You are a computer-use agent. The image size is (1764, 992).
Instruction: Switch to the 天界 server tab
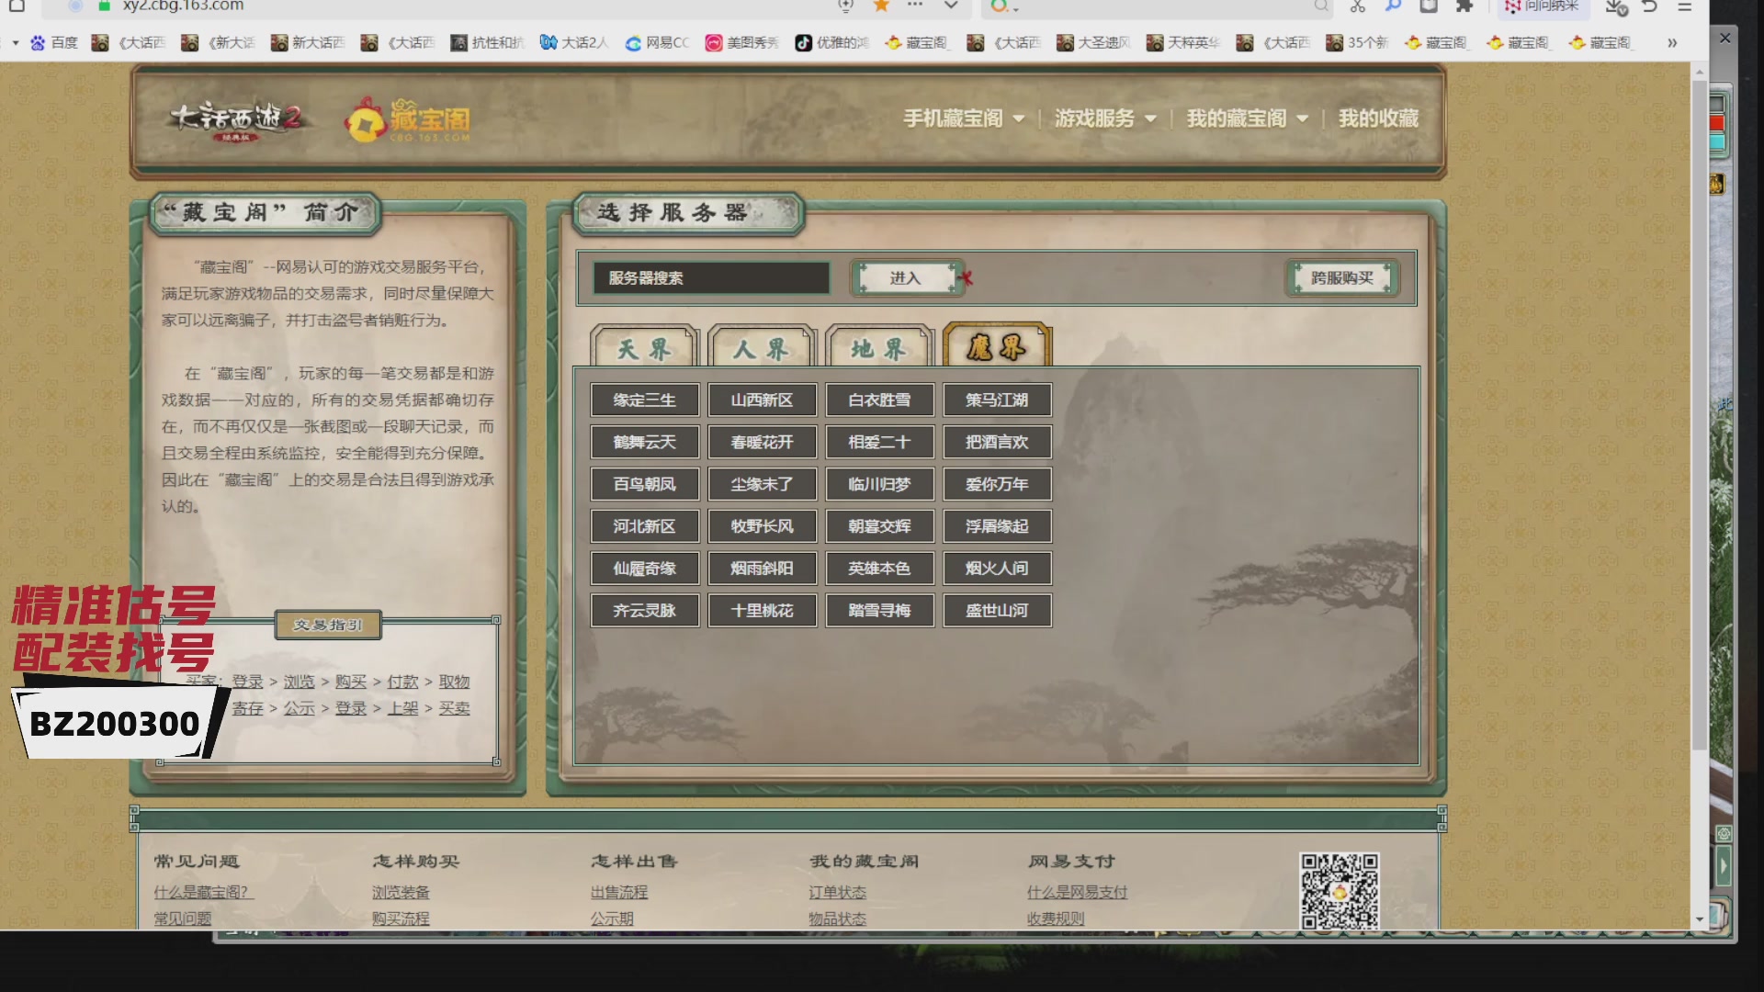pyautogui.click(x=643, y=349)
